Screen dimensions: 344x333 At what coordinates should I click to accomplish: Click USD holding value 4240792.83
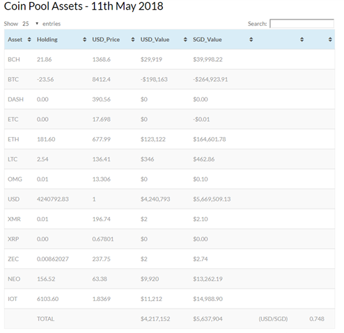53,199
